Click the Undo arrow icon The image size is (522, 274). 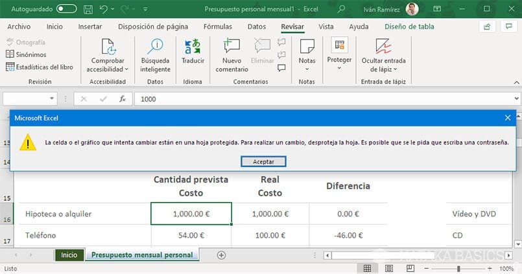(x=103, y=9)
